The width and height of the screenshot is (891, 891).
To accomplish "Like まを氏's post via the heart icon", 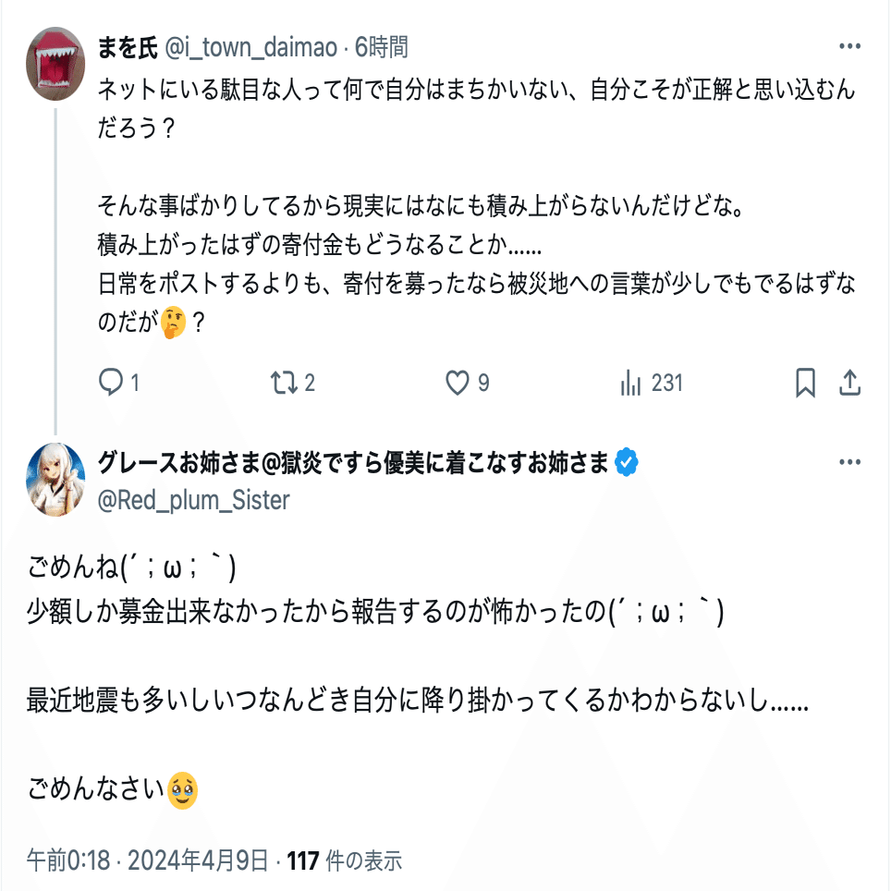I will tap(458, 383).
